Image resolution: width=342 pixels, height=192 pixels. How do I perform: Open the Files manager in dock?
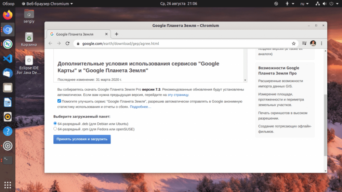pos(8,87)
